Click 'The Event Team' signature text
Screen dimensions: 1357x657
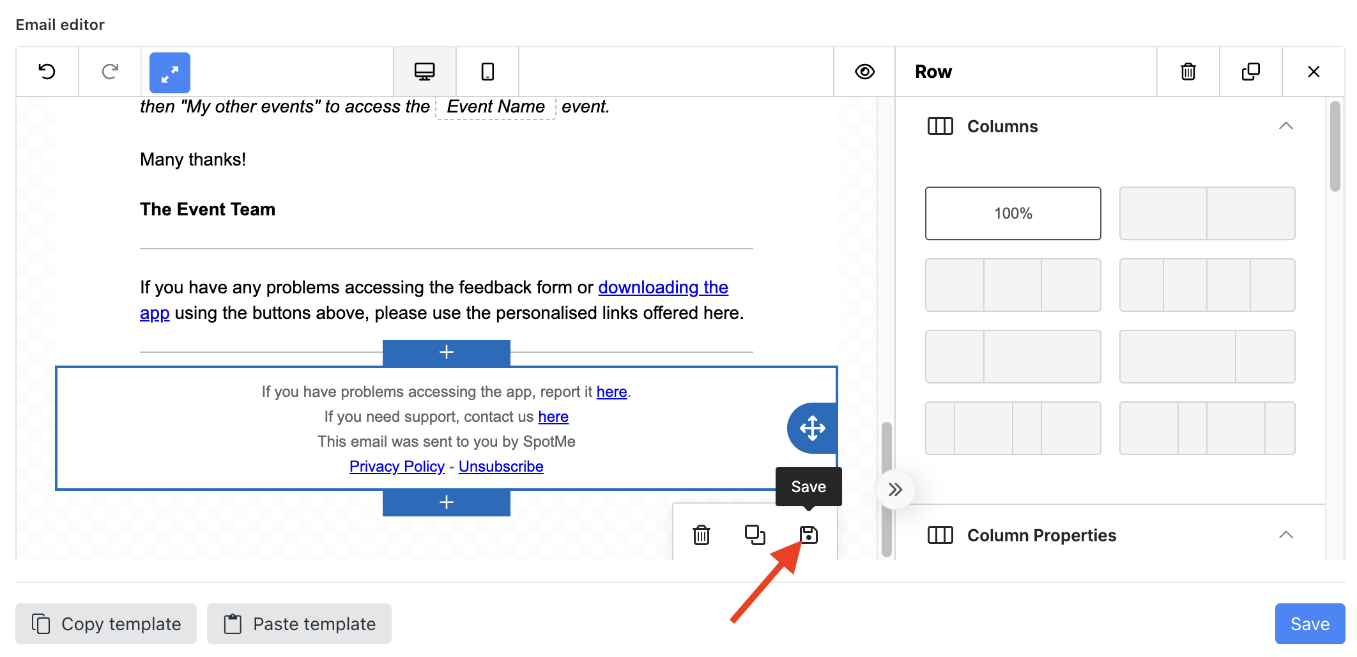[208, 210]
